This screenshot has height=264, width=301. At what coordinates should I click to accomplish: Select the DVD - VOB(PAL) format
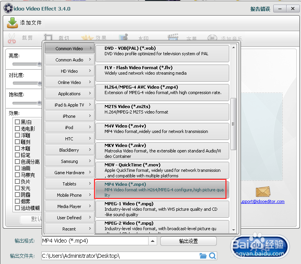pos(162,54)
